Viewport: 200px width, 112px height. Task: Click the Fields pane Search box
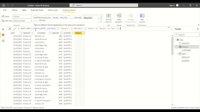coord(187,35)
